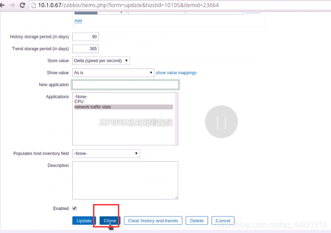Viewport: 331px width, 233px height.
Task: Click the Delete button
Action: (x=197, y=221)
